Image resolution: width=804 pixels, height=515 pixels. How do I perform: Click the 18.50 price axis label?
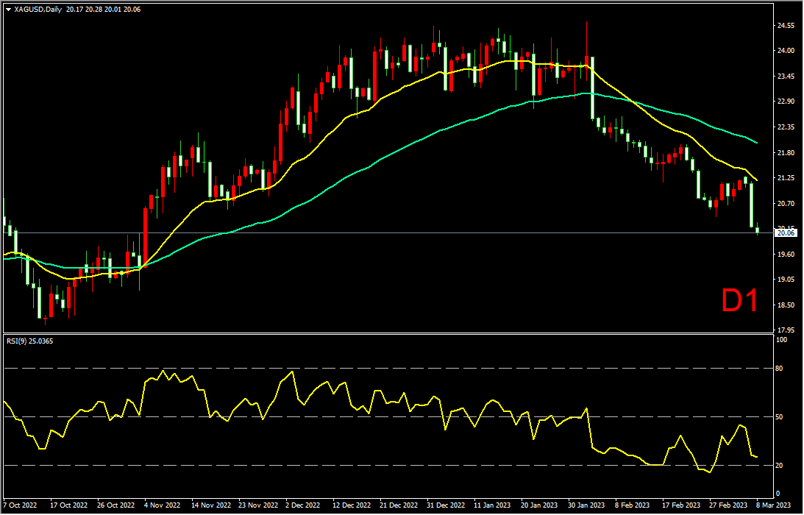(786, 305)
